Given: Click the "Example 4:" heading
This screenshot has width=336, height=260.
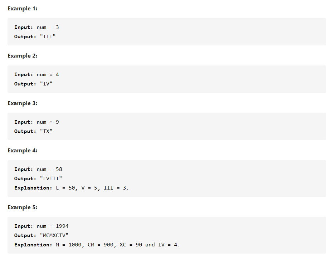Looking at the screenshot, I should click(x=22, y=151).
